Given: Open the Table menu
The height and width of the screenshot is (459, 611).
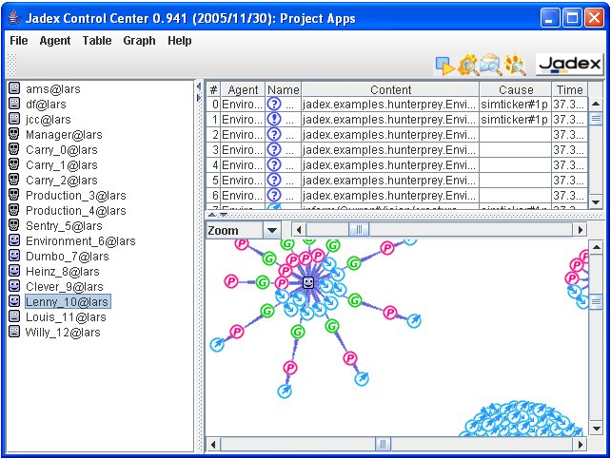Looking at the screenshot, I should coord(97,41).
